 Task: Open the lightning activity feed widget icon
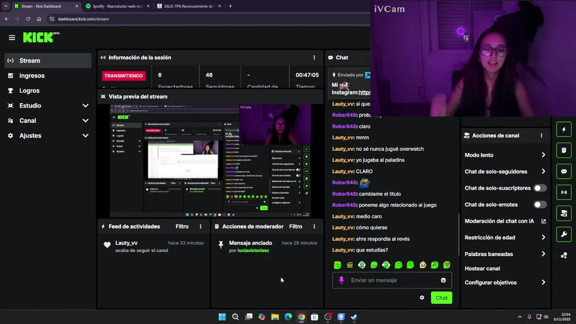(564, 130)
